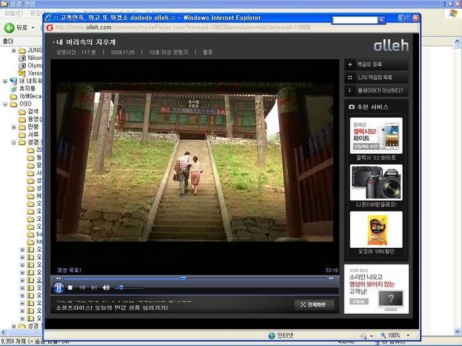Click the 오징어 59%할인 caption link
The width and height of the screenshot is (462, 346).
point(376,252)
